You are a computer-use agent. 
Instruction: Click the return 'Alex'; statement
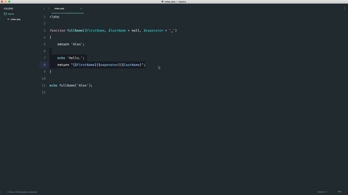[71, 44]
